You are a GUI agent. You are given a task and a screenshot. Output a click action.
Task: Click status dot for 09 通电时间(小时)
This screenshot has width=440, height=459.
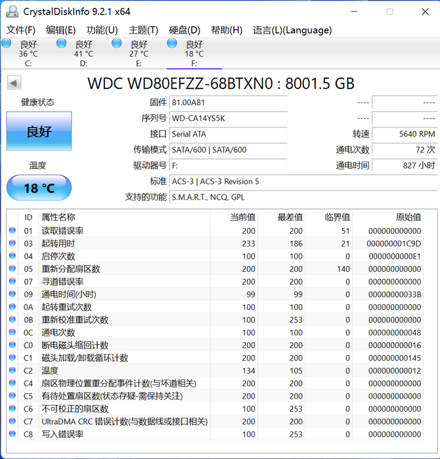click(12, 294)
